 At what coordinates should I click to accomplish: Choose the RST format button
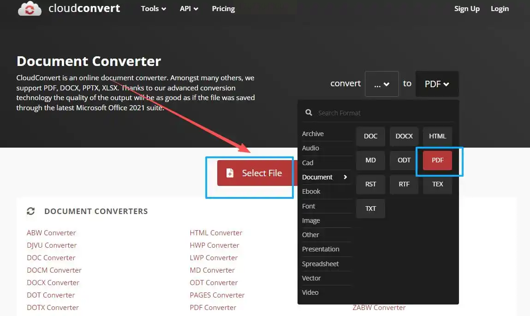[x=370, y=184]
